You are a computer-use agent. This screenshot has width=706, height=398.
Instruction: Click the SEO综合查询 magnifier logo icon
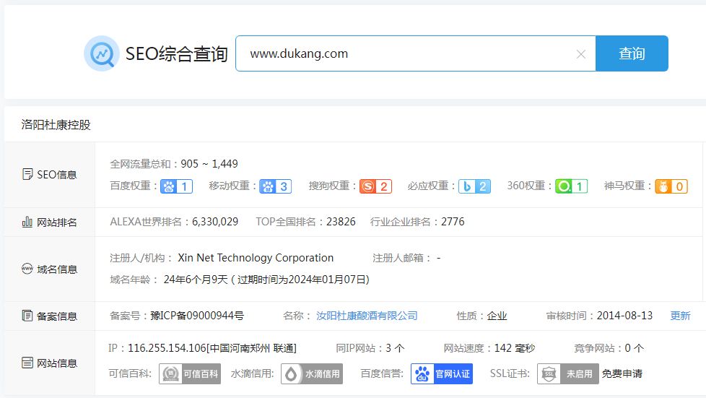click(x=102, y=53)
